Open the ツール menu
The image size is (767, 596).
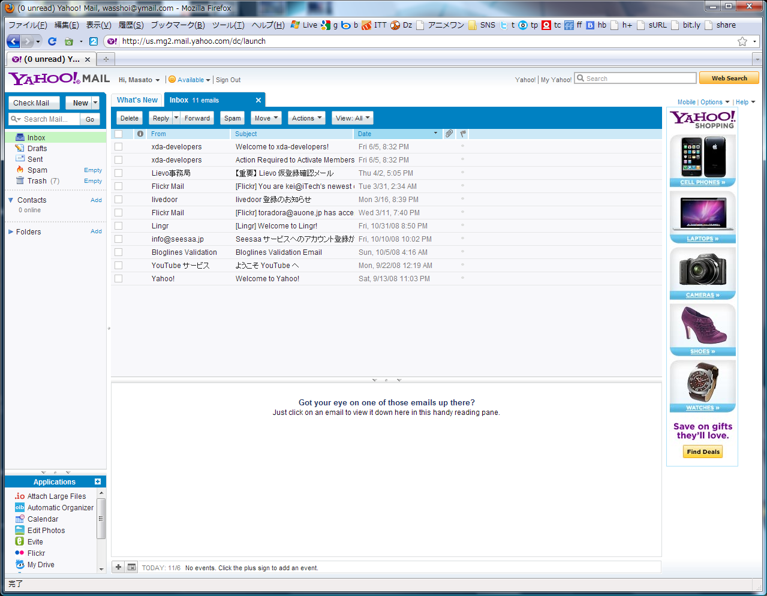(228, 25)
